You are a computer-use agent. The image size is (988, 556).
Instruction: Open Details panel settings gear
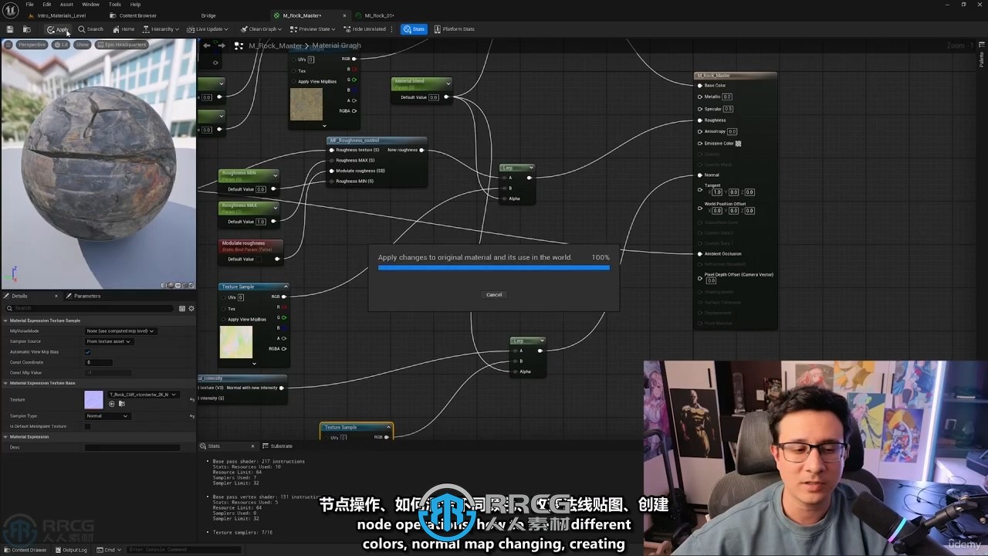[191, 308]
